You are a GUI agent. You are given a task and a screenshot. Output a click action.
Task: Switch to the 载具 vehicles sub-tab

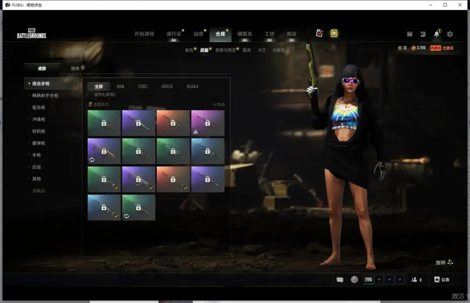coord(246,50)
